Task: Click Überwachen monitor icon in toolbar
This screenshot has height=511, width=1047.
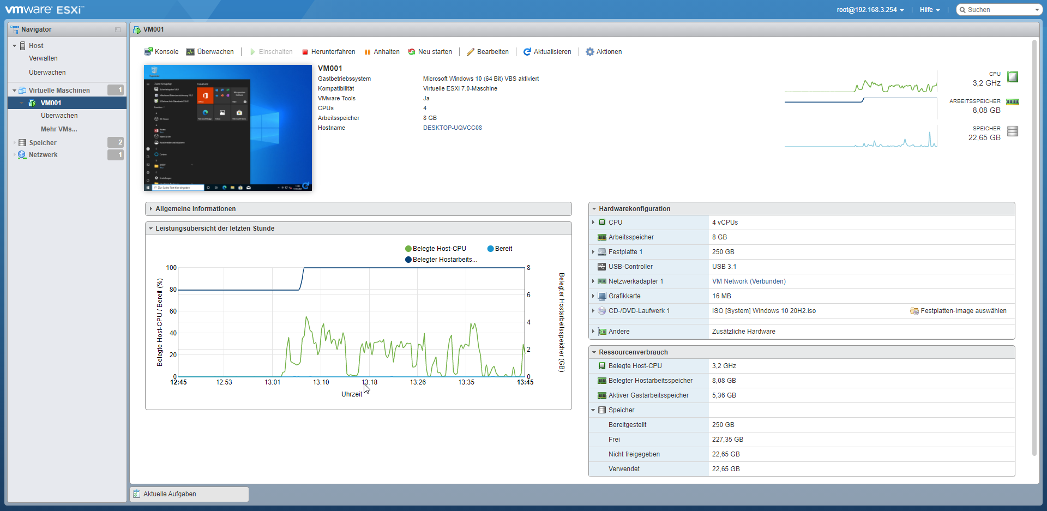Action: (x=190, y=52)
